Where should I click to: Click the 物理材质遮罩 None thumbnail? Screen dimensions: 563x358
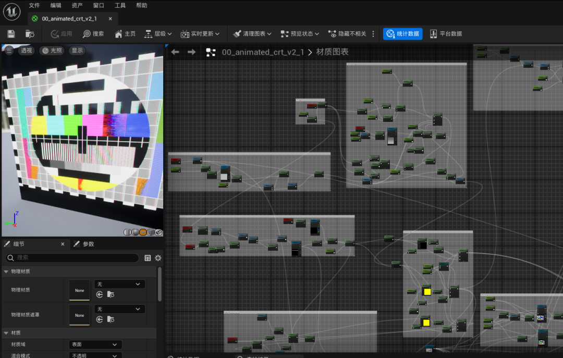click(79, 315)
